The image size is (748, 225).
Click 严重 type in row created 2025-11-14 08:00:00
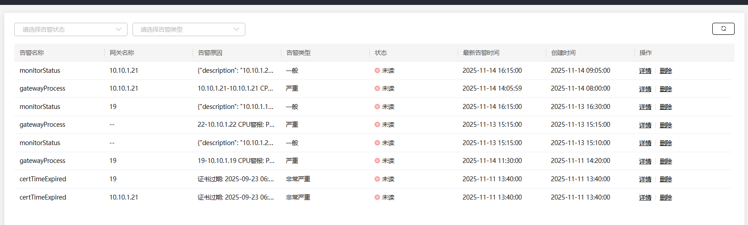(292, 88)
